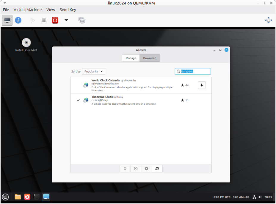Click the 'by lhriley' author text
The width and height of the screenshot is (276, 204).
118,97
